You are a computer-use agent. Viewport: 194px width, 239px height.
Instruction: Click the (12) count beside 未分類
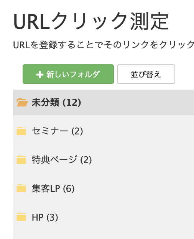72,102
